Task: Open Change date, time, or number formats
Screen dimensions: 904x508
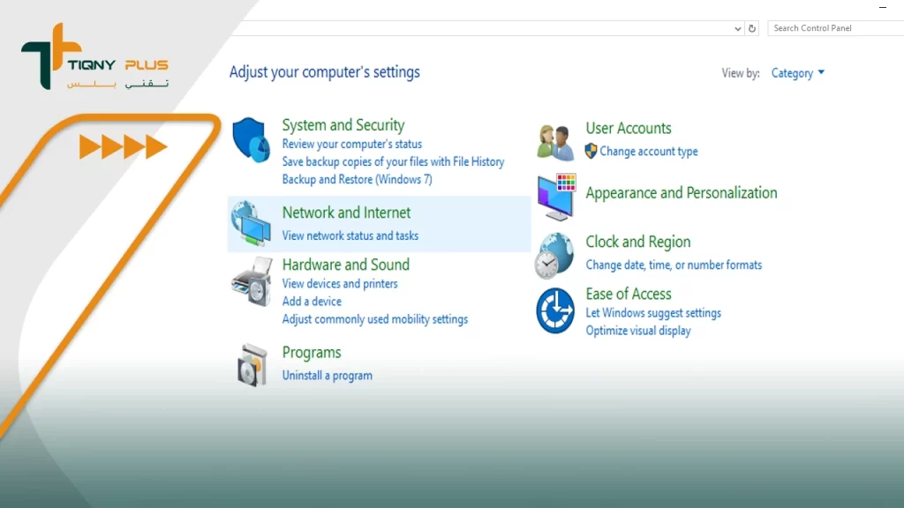Action: pos(673,265)
